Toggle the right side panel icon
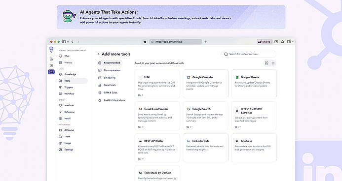Image resolution: width=342 pixels, height=181 pixels. [x=289, y=42]
